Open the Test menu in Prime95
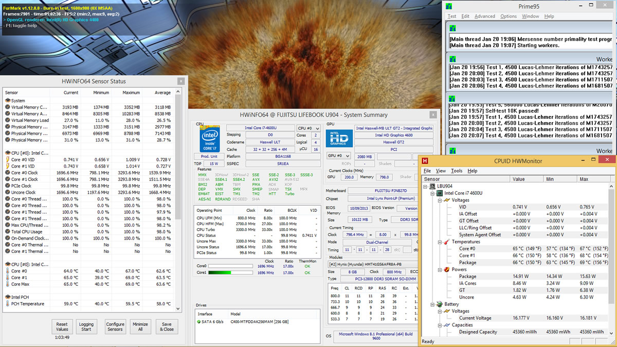Image resolution: width=617 pixels, height=347 pixels. tap(452, 16)
